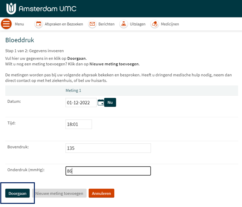Open the orange hamburger menu icon
The width and height of the screenshot is (242, 207).
6,24
